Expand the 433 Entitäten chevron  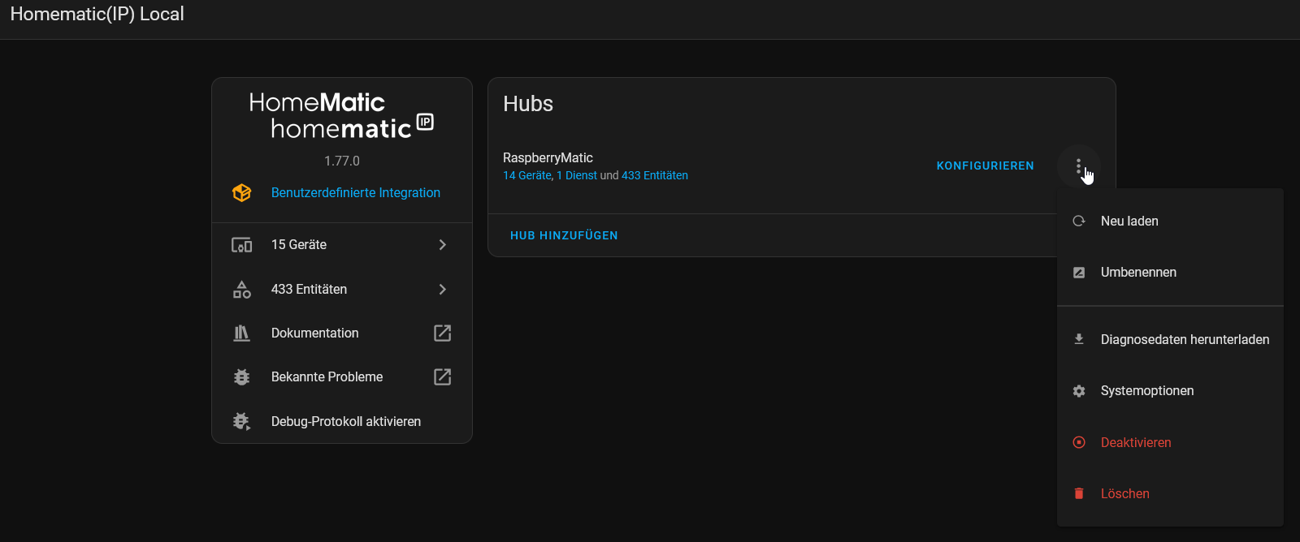443,289
